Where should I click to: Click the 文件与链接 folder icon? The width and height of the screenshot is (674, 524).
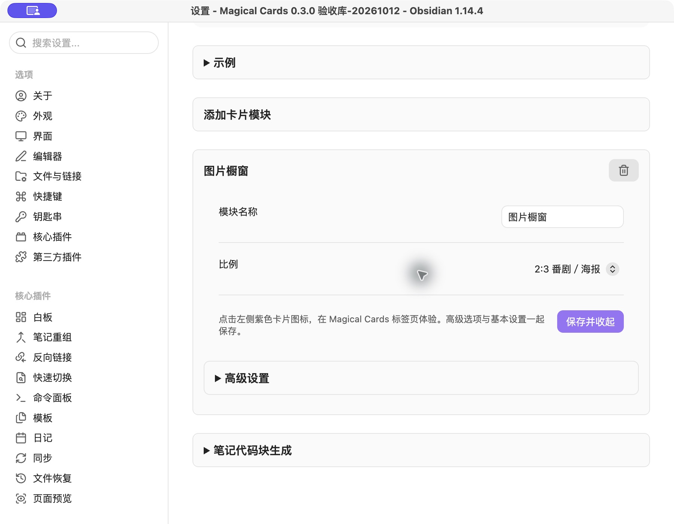click(x=21, y=176)
